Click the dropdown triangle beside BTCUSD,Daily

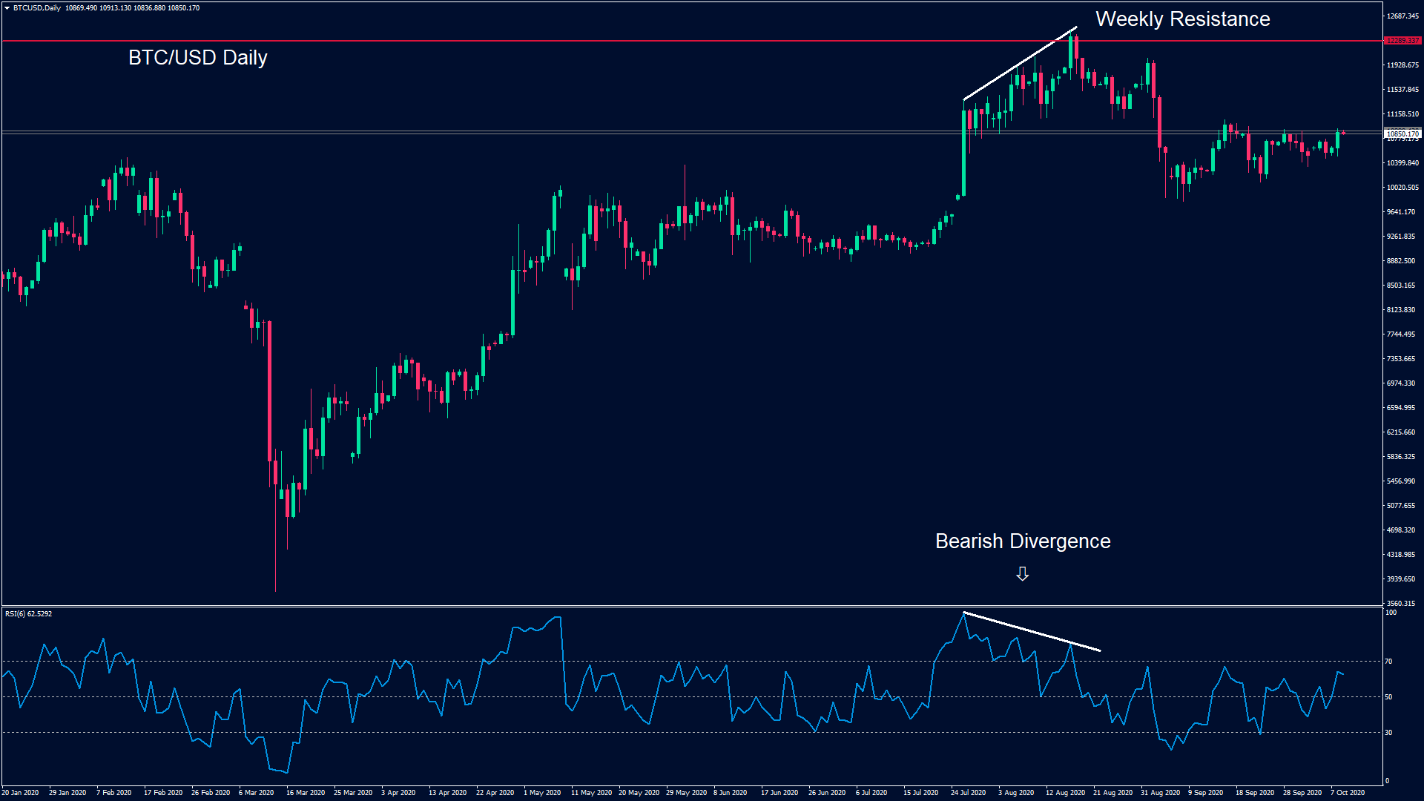pyautogui.click(x=7, y=8)
